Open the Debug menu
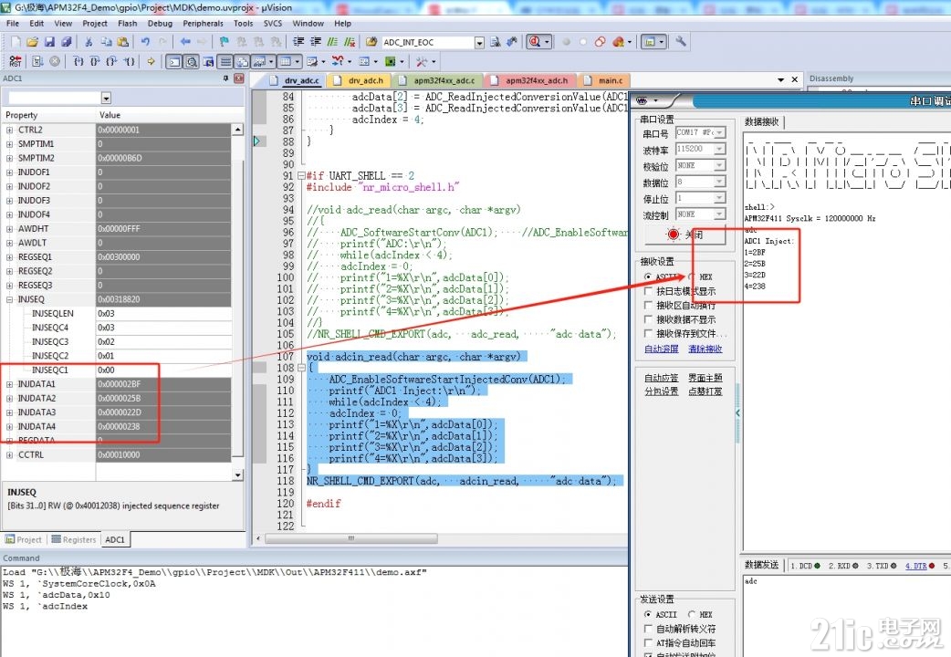The height and width of the screenshot is (657, 951). click(x=160, y=23)
